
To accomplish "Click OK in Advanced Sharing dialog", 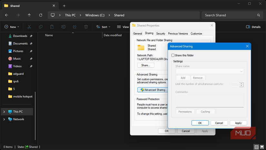I will pyautogui.click(x=200, y=123).
